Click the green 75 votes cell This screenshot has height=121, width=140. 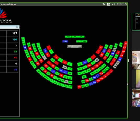12,51
